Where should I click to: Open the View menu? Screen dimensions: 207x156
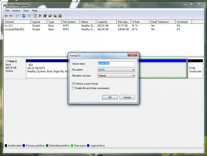click(x=26, y=11)
